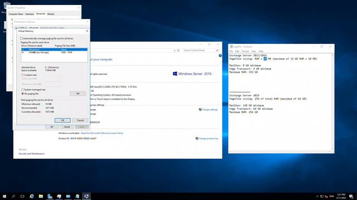Viewport: 357px width, 200px height.
Task: Select the D: [Temporary Storage] drive row
Action: [x=54, y=52]
